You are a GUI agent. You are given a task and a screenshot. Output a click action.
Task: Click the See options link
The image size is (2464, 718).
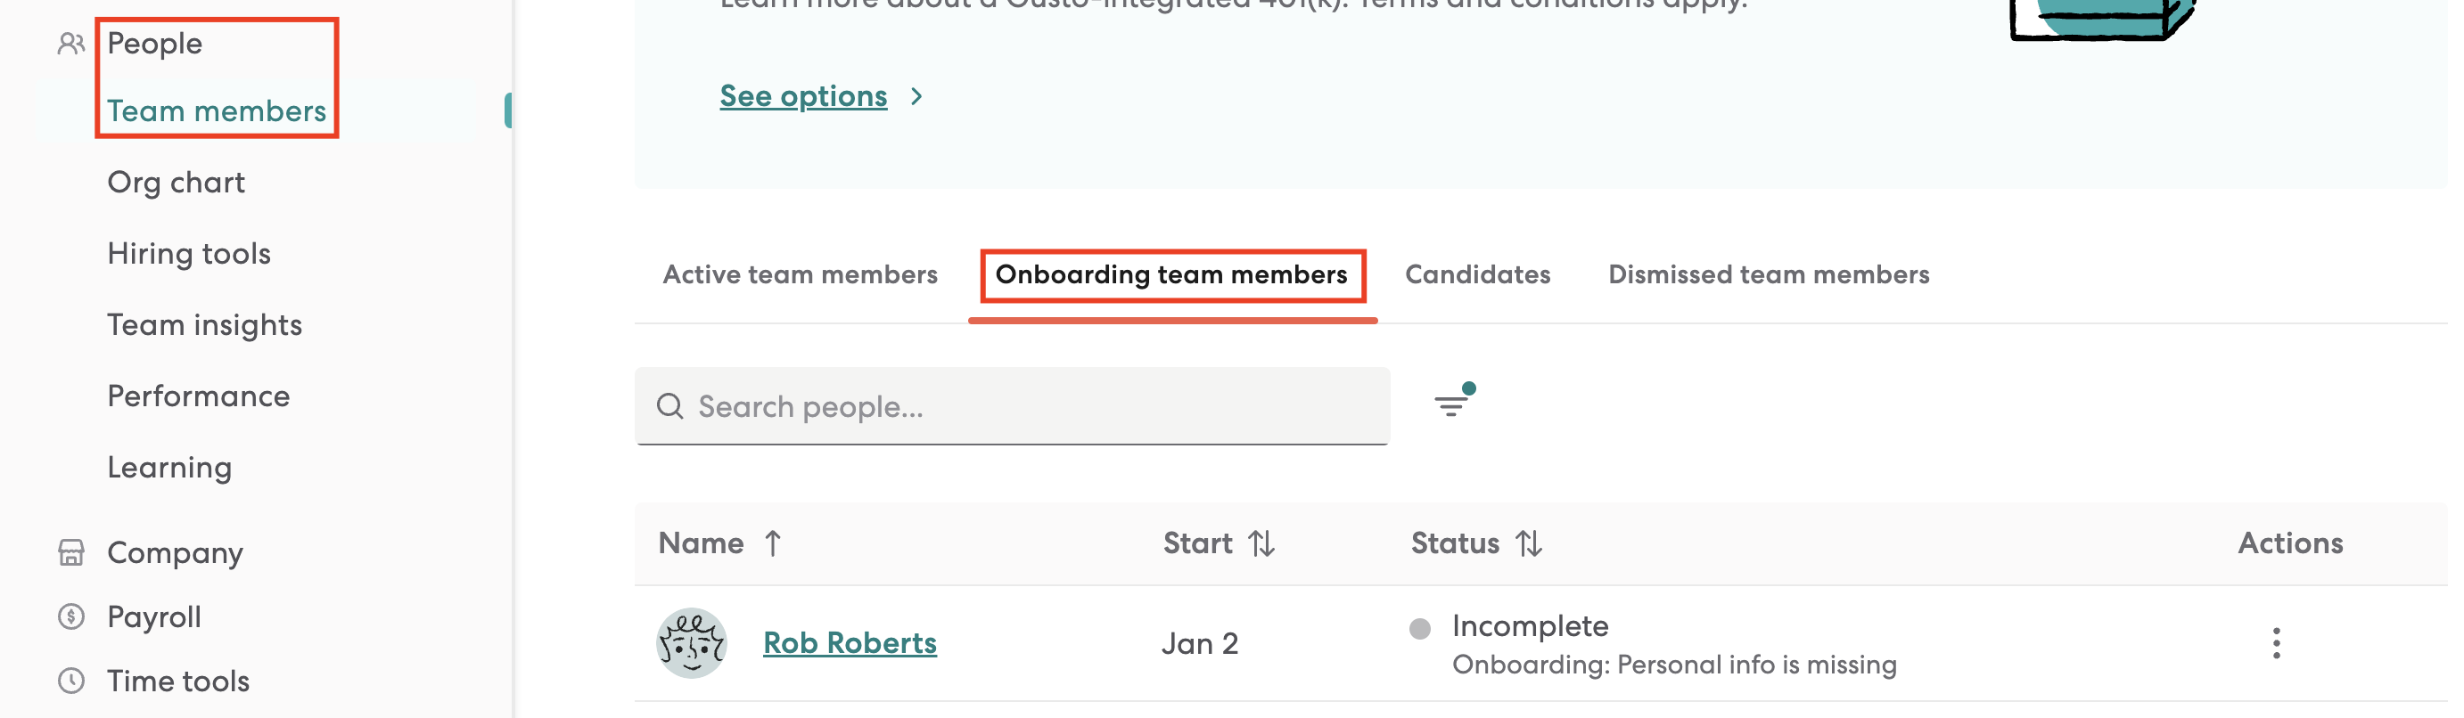point(802,95)
